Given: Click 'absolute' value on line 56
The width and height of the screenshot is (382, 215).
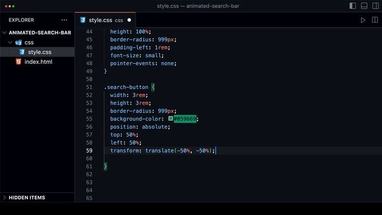Looking at the screenshot, I should [x=155, y=127].
